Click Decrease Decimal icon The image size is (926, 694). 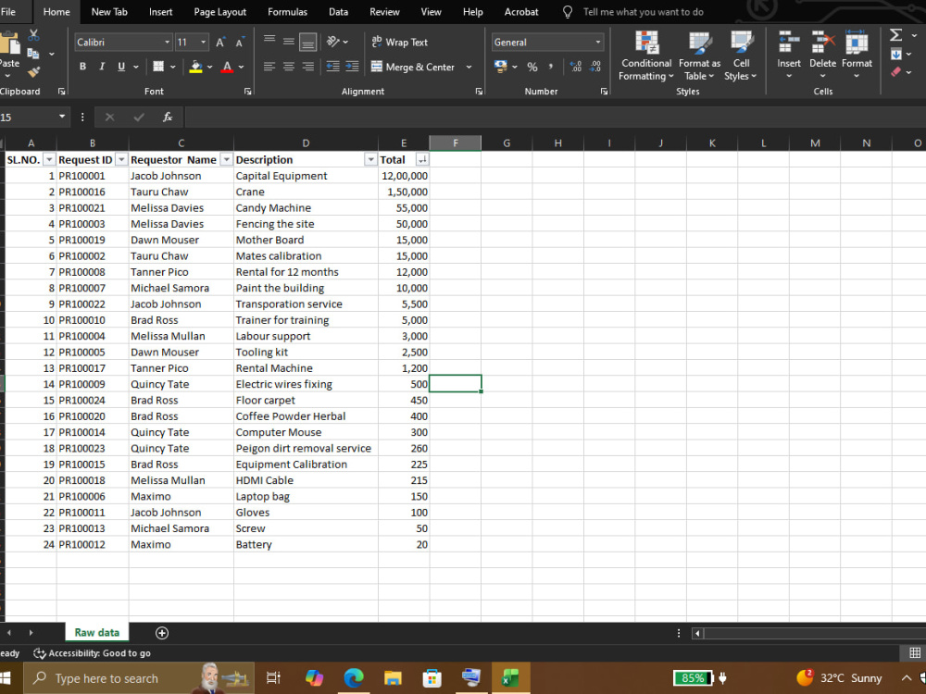[595, 67]
